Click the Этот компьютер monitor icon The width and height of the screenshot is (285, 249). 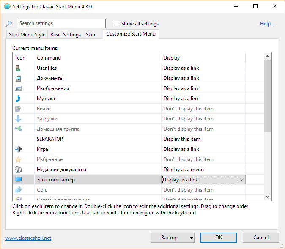pyautogui.click(x=18, y=180)
